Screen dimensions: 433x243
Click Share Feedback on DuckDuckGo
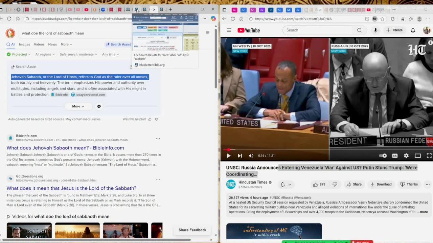tap(192, 230)
